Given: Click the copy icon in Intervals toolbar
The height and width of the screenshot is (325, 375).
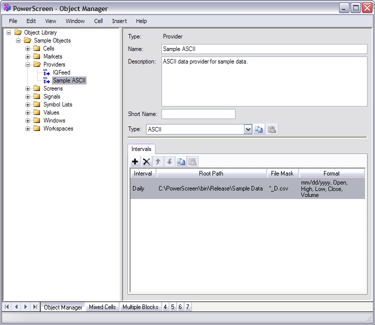Looking at the screenshot, I should [180, 161].
